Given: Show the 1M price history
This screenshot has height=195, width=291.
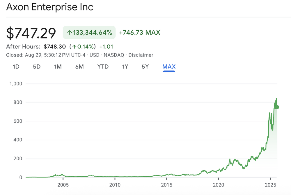Looking at the screenshot, I should [58, 67].
